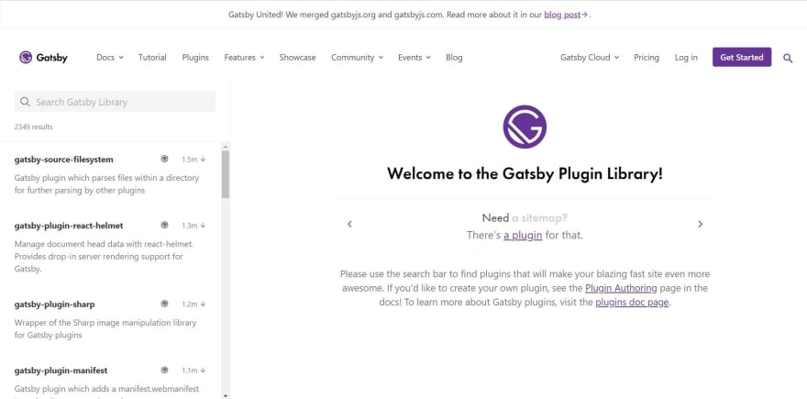Expand the Events dropdown menu
807x399 pixels.
point(414,58)
